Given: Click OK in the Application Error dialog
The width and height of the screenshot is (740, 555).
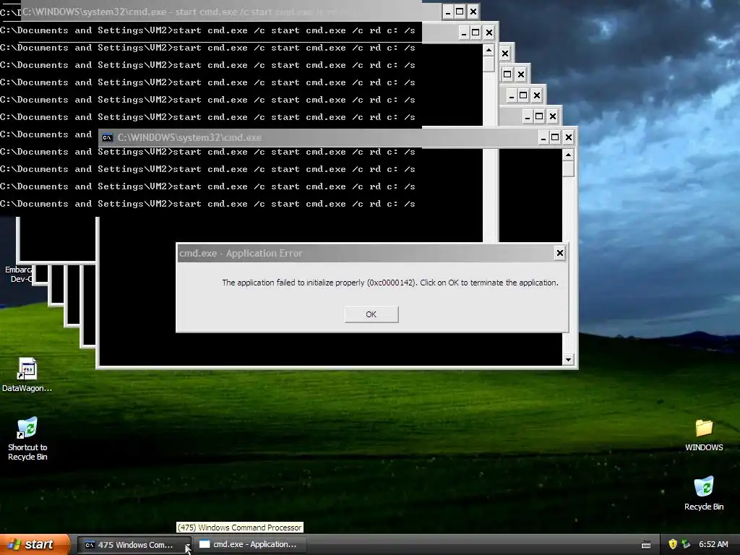Looking at the screenshot, I should coord(371,314).
